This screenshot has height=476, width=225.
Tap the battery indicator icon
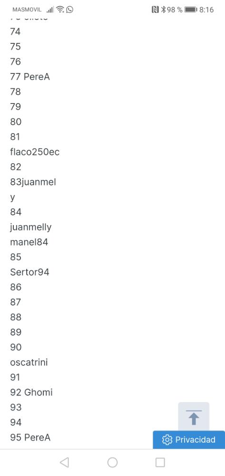[191, 10]
